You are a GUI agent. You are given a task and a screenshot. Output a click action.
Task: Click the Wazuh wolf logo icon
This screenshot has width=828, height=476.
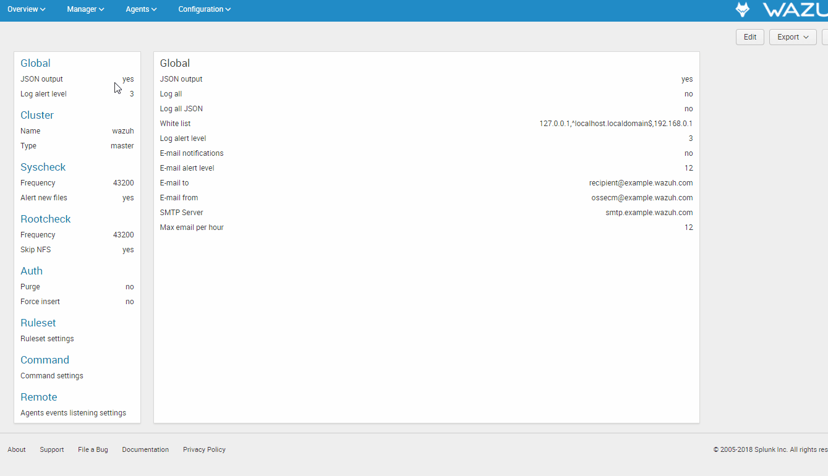pyautogui.click(x=742, y=9)
